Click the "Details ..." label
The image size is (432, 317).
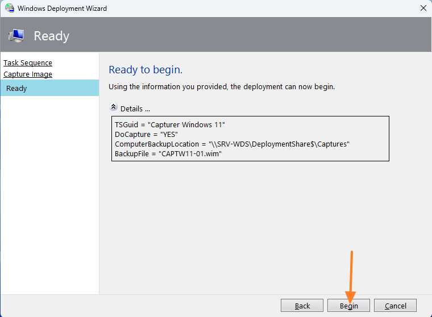click(x=135, y=109)
